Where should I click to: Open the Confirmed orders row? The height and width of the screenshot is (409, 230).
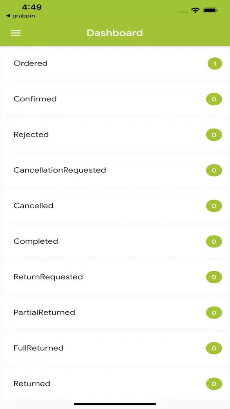coord(115,99)
